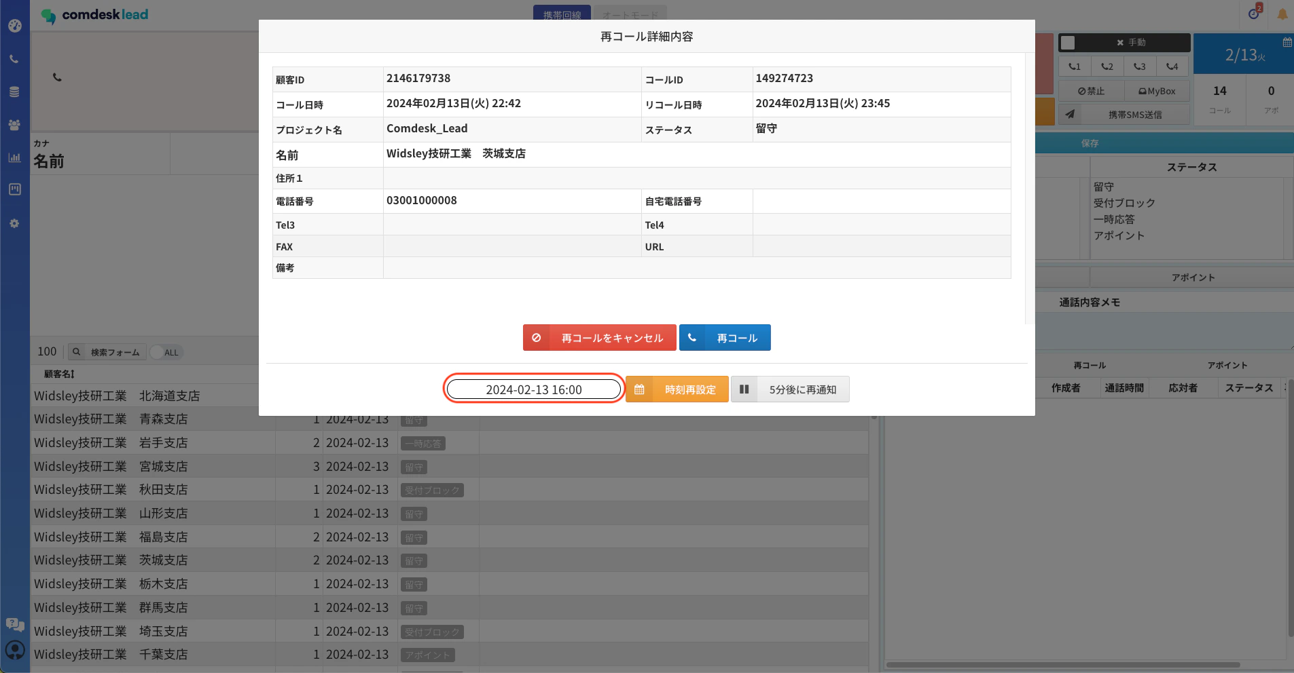Select アポイント in status list
The height and width of the screenshot is (673, 1294).
[x=1119, y=235]
